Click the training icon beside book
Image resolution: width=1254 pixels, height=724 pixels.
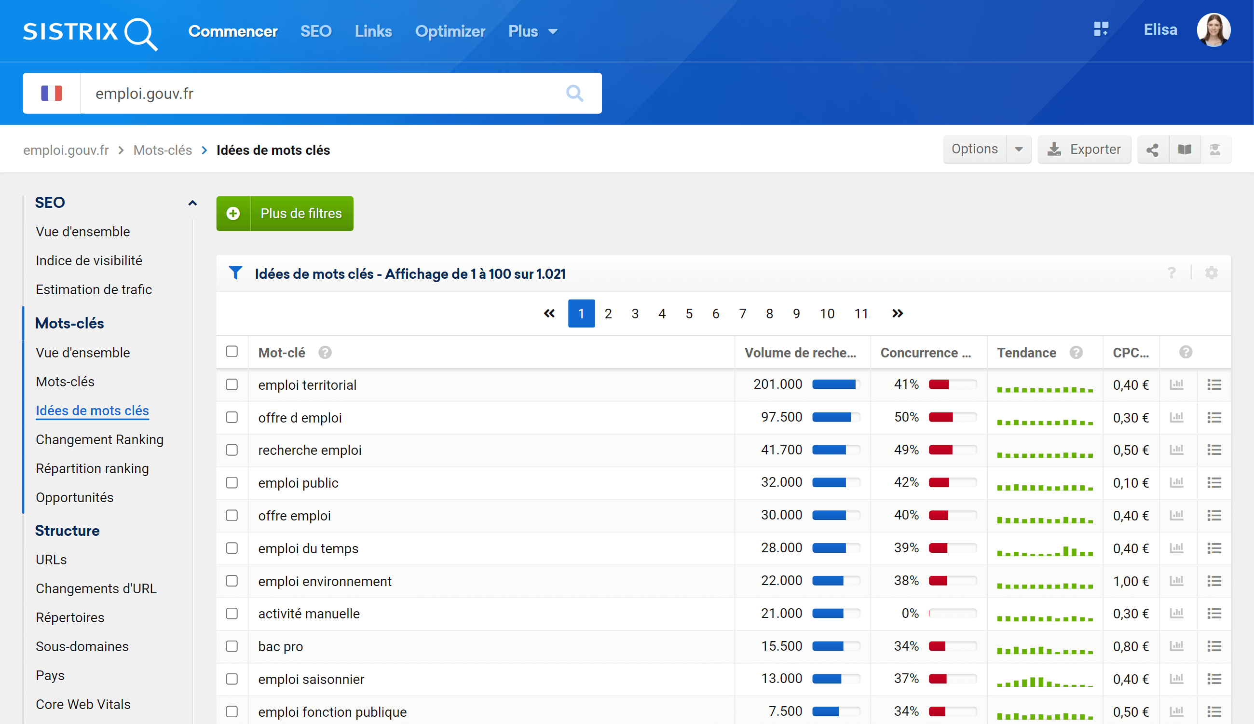1215,150
